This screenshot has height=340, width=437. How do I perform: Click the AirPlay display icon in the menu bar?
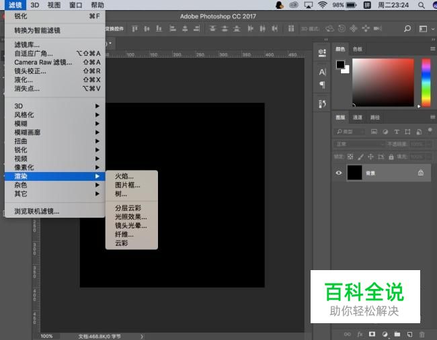(x=308, y=5)
